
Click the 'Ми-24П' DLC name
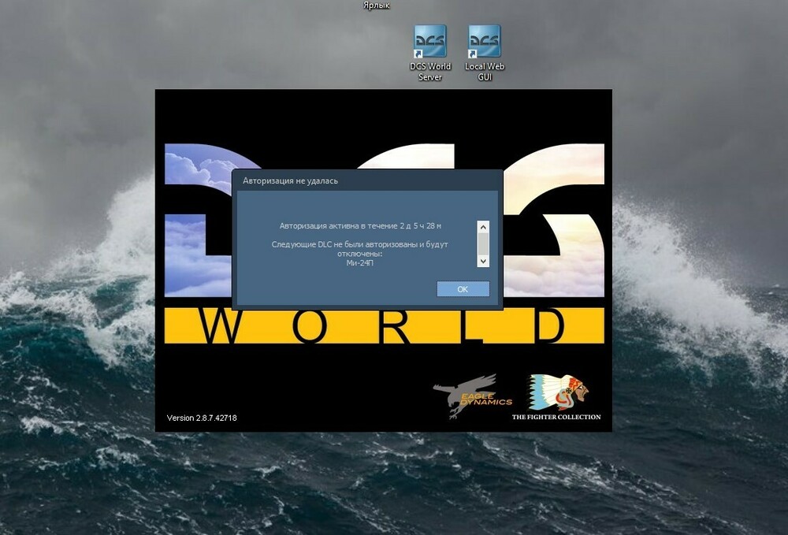(x=360, y=262)
